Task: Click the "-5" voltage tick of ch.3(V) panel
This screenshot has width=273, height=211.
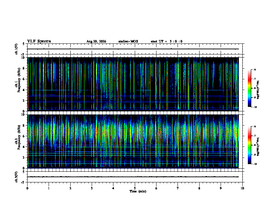Action: (23, 182)
